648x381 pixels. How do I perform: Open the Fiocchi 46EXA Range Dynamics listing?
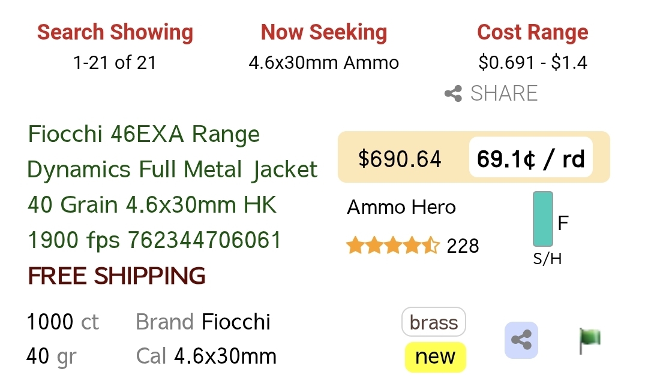(x=173, y=187)
